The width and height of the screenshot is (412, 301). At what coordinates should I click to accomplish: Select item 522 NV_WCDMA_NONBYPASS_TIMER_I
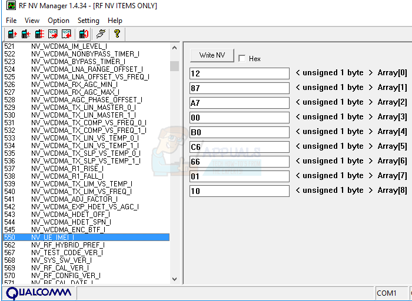(86, 54)
